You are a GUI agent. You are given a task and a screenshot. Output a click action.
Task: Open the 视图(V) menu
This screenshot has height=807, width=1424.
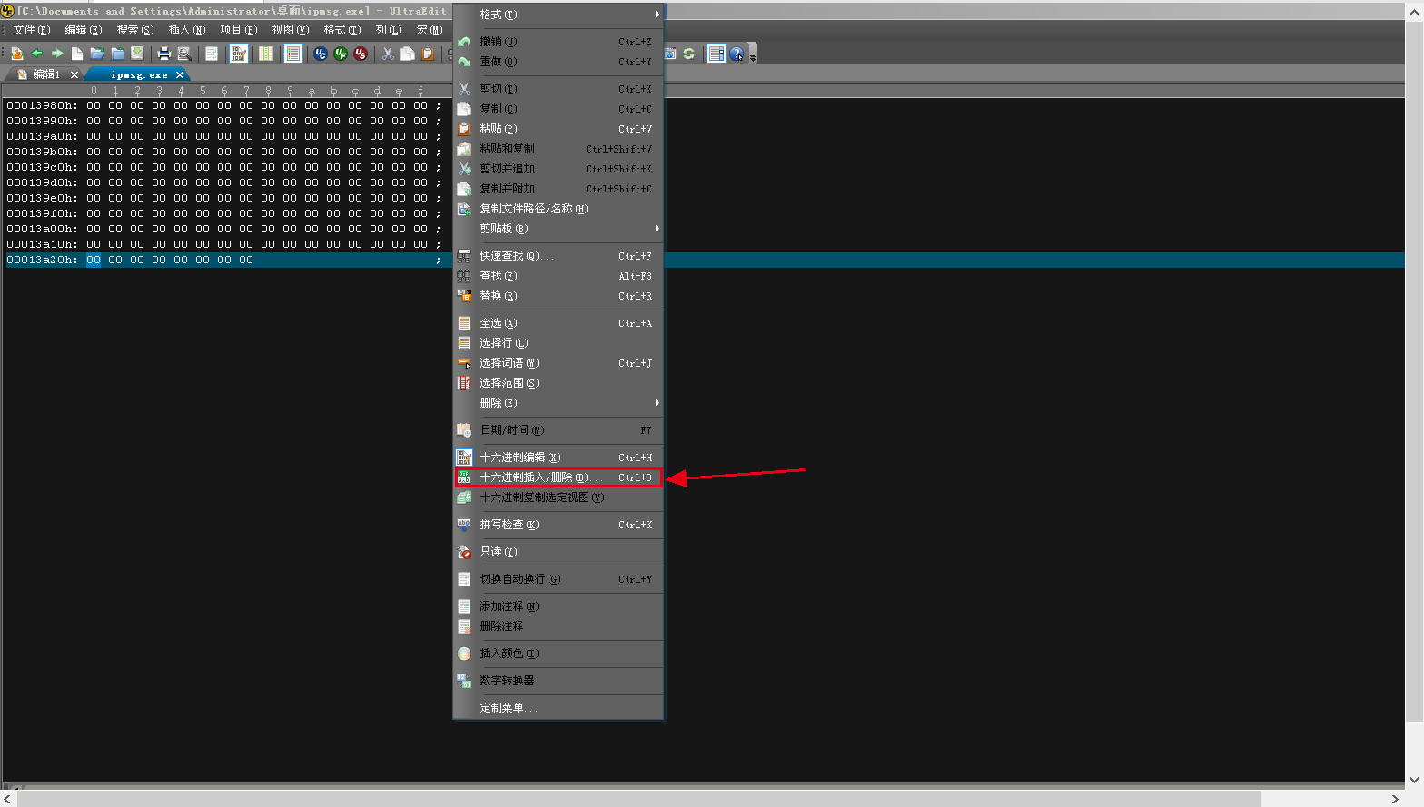coord(291,30)
